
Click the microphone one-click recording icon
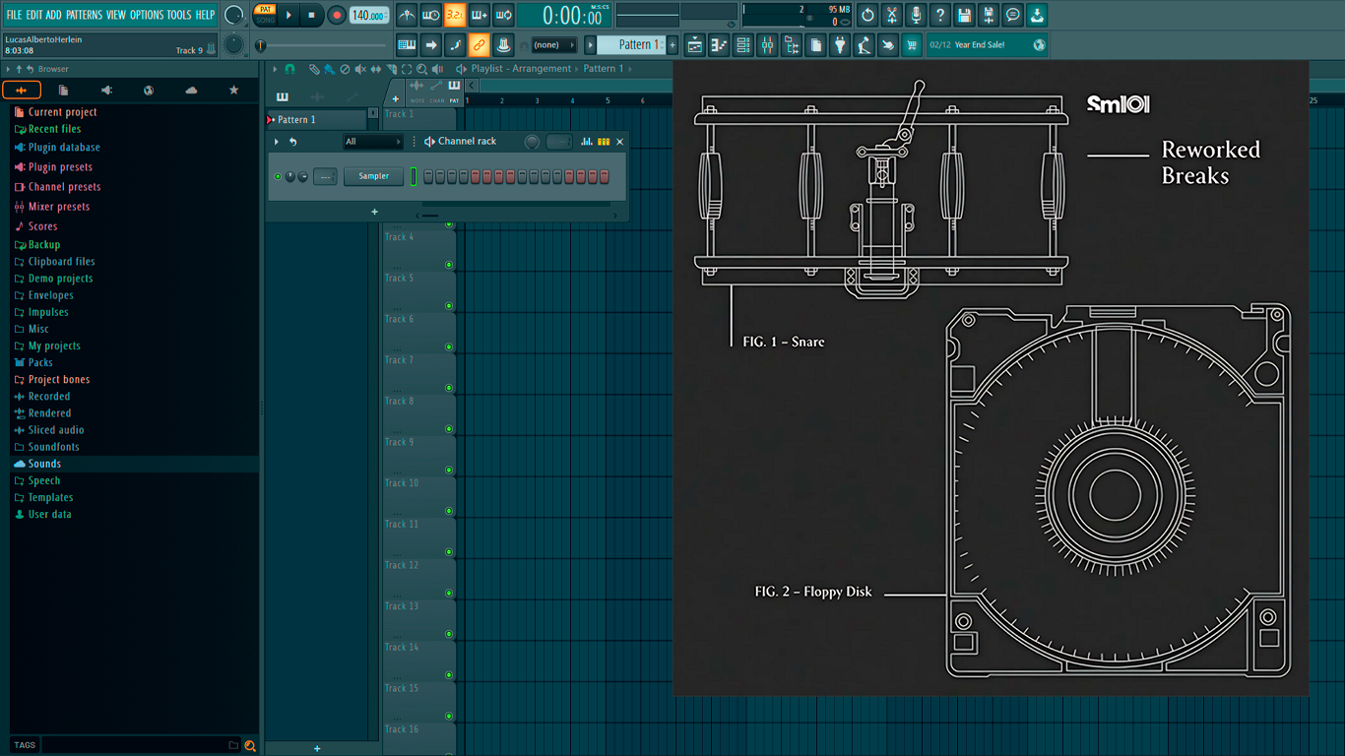916,15
